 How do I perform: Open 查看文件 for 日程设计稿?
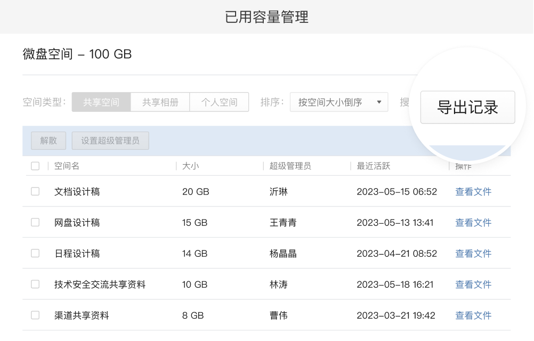(x=473, y=254)
